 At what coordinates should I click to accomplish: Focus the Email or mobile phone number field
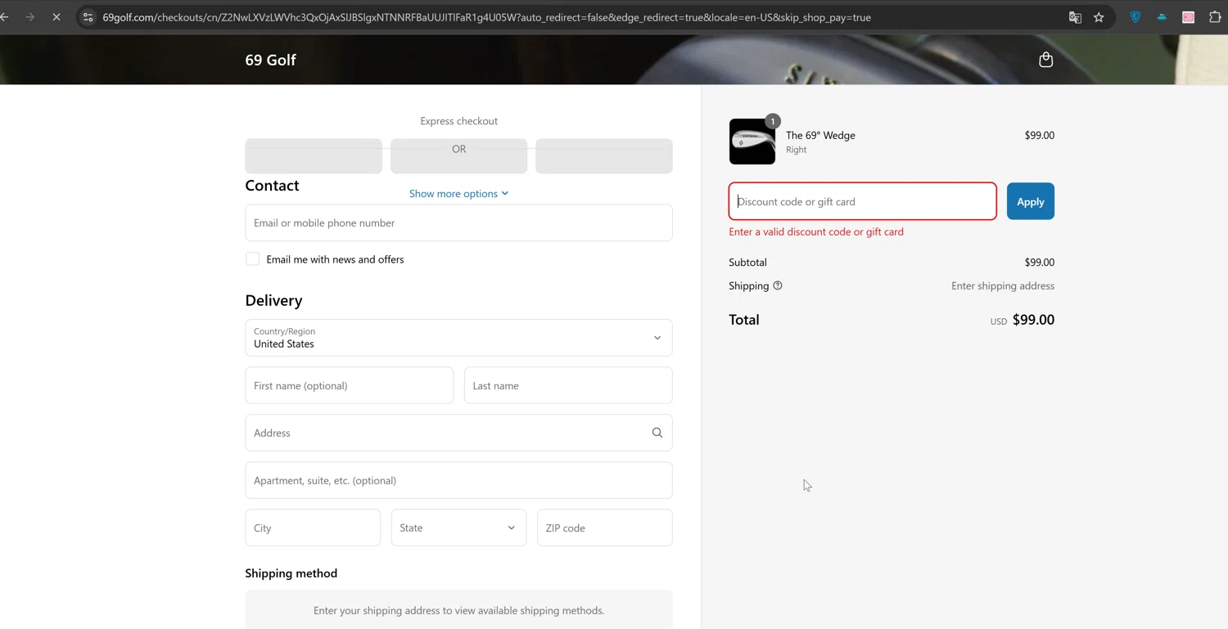[458, 222]
